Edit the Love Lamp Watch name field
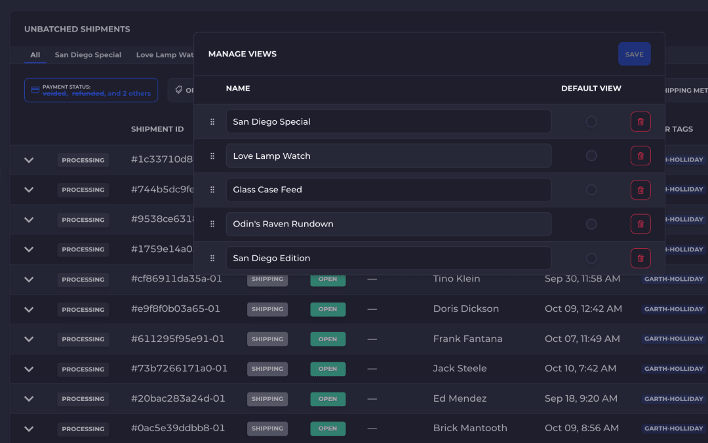 (x=388, y=156)
